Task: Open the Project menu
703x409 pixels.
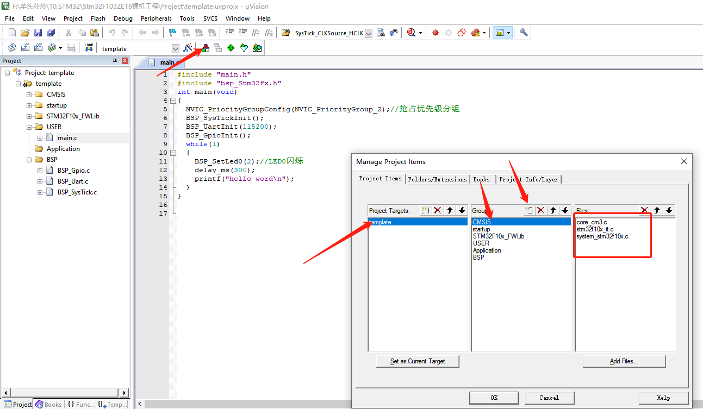Action: 73,18
